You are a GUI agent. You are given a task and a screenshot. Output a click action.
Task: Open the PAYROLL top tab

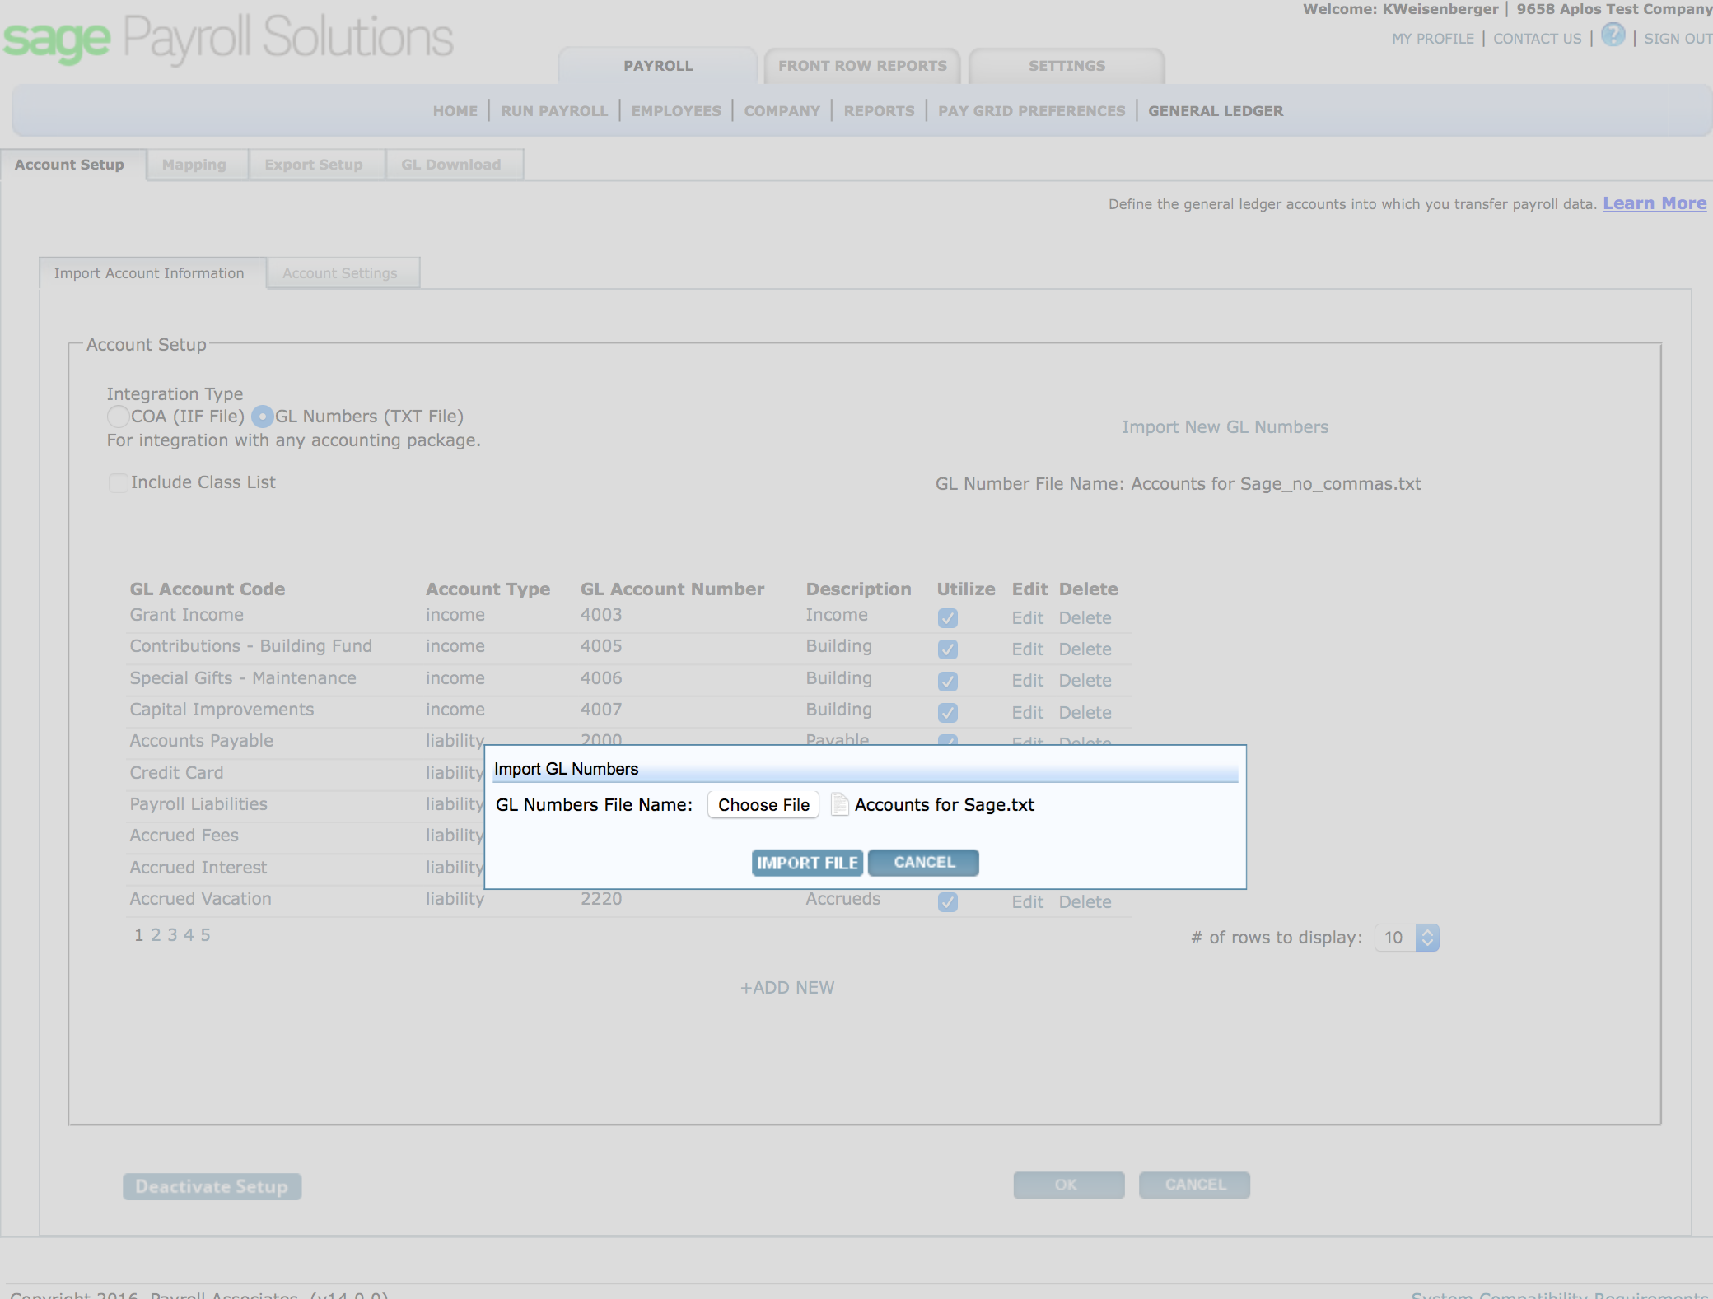[x=658, y=66]
